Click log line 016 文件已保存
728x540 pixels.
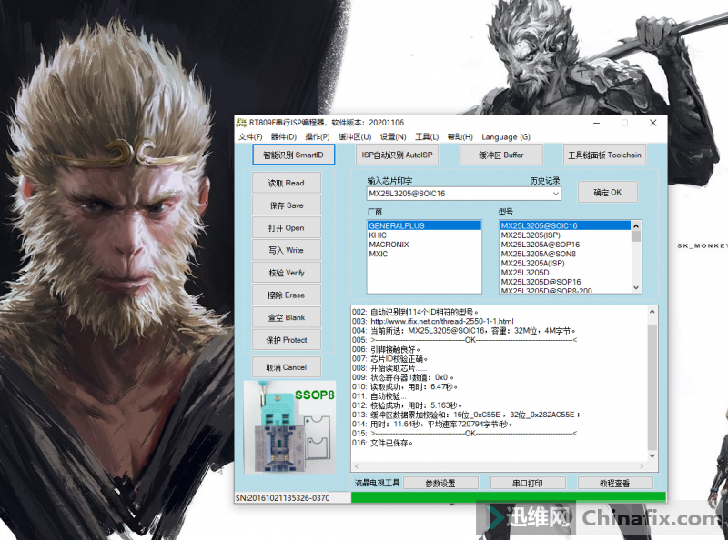pyautogui.click(x=382, y=443)
